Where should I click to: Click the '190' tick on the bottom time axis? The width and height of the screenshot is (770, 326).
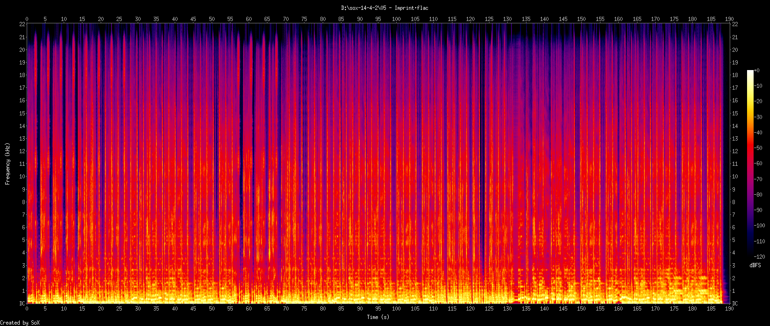pos(729,309)
